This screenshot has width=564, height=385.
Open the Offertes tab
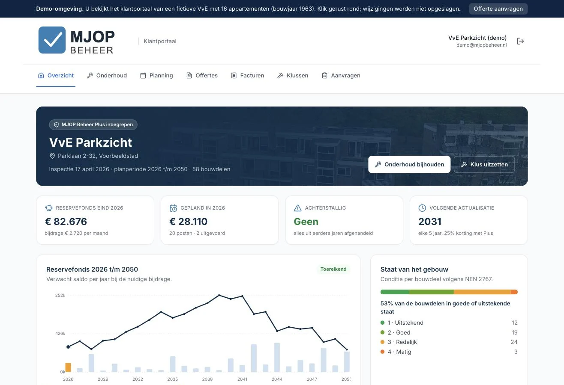tap(202, 76)
